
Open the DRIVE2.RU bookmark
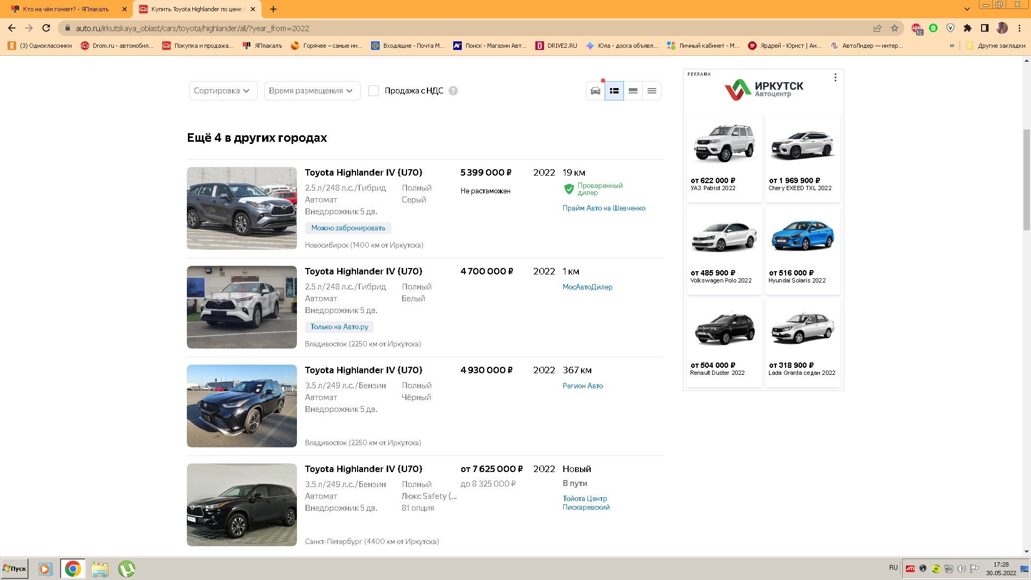(x=556, y=46)
